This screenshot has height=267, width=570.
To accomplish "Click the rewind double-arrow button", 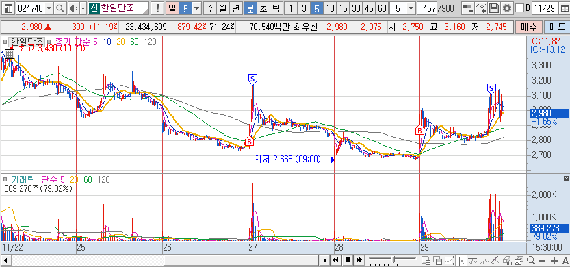I will click(336, 260).
